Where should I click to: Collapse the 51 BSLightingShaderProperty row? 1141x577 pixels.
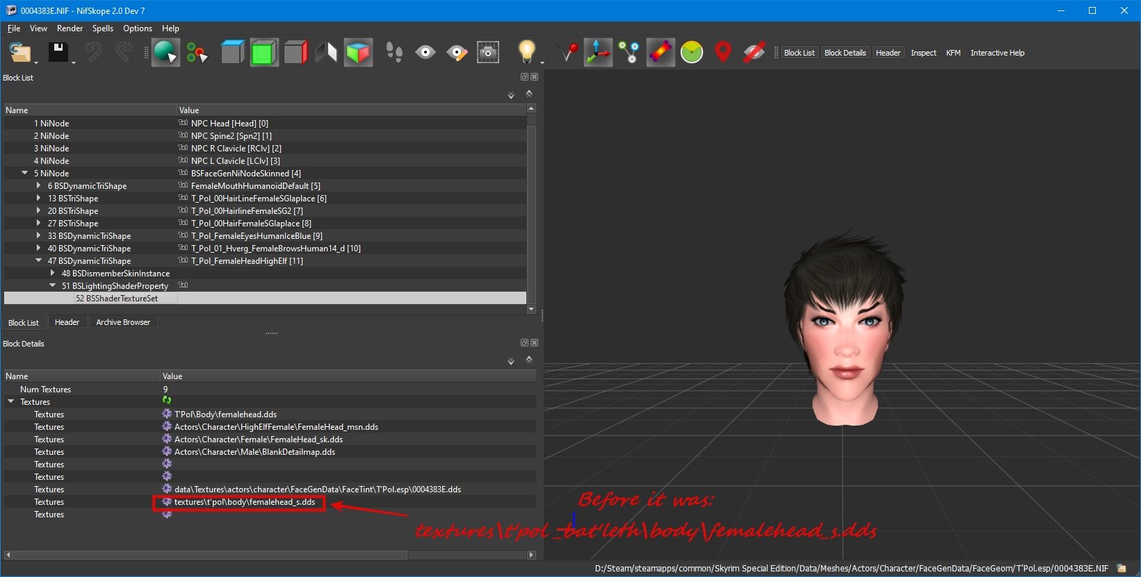click(52, 285)
